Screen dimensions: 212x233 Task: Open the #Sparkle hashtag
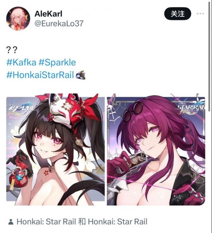coord(57,63)
